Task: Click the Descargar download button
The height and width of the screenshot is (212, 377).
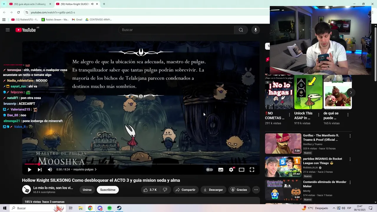Action: pyautogui.click(x=213, y=190)
